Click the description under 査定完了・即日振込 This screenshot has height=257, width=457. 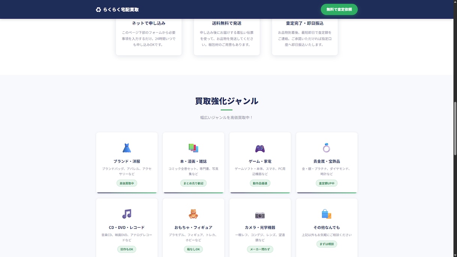tap(305, 39)
